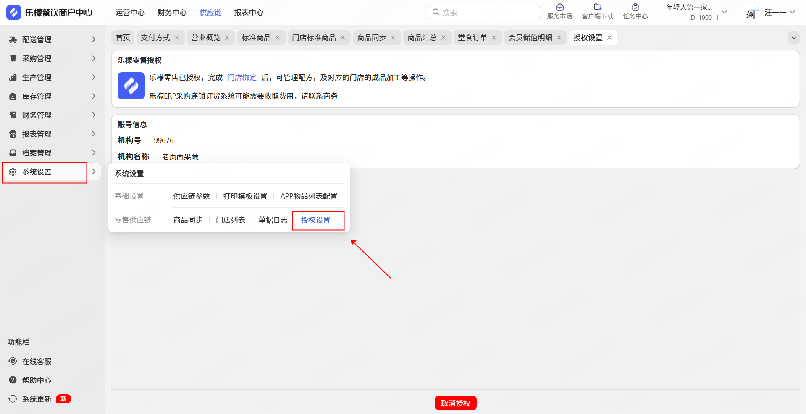Click the 生产管理 factory icon
Image resolution: width=806 pixels, height=414 pixels.
[x=13, y=77]
